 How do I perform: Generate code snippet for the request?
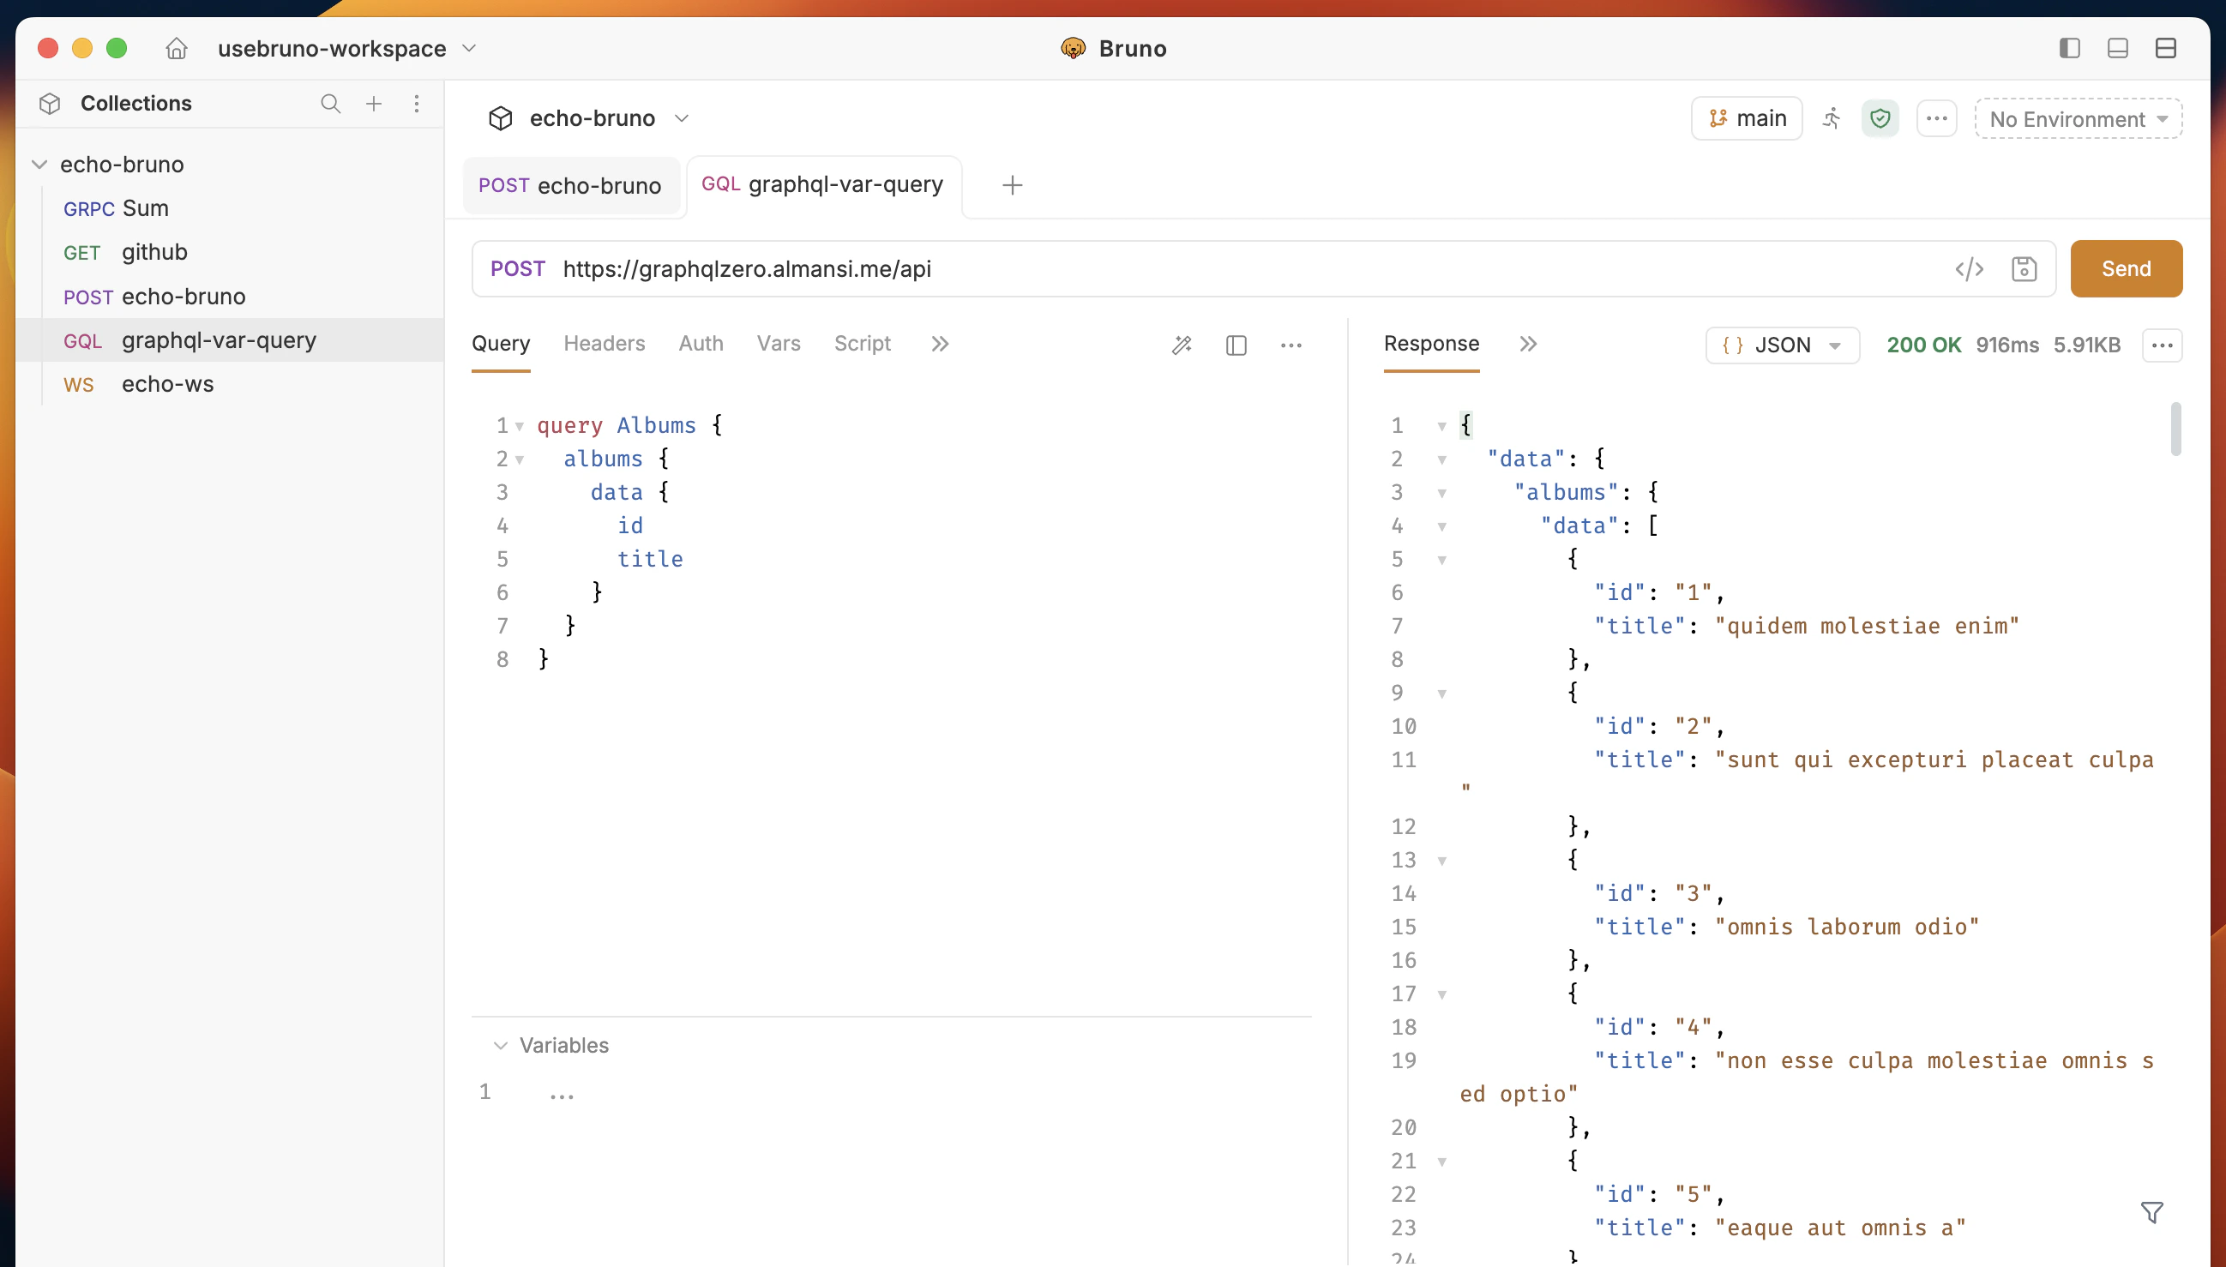pos(1970,269)
